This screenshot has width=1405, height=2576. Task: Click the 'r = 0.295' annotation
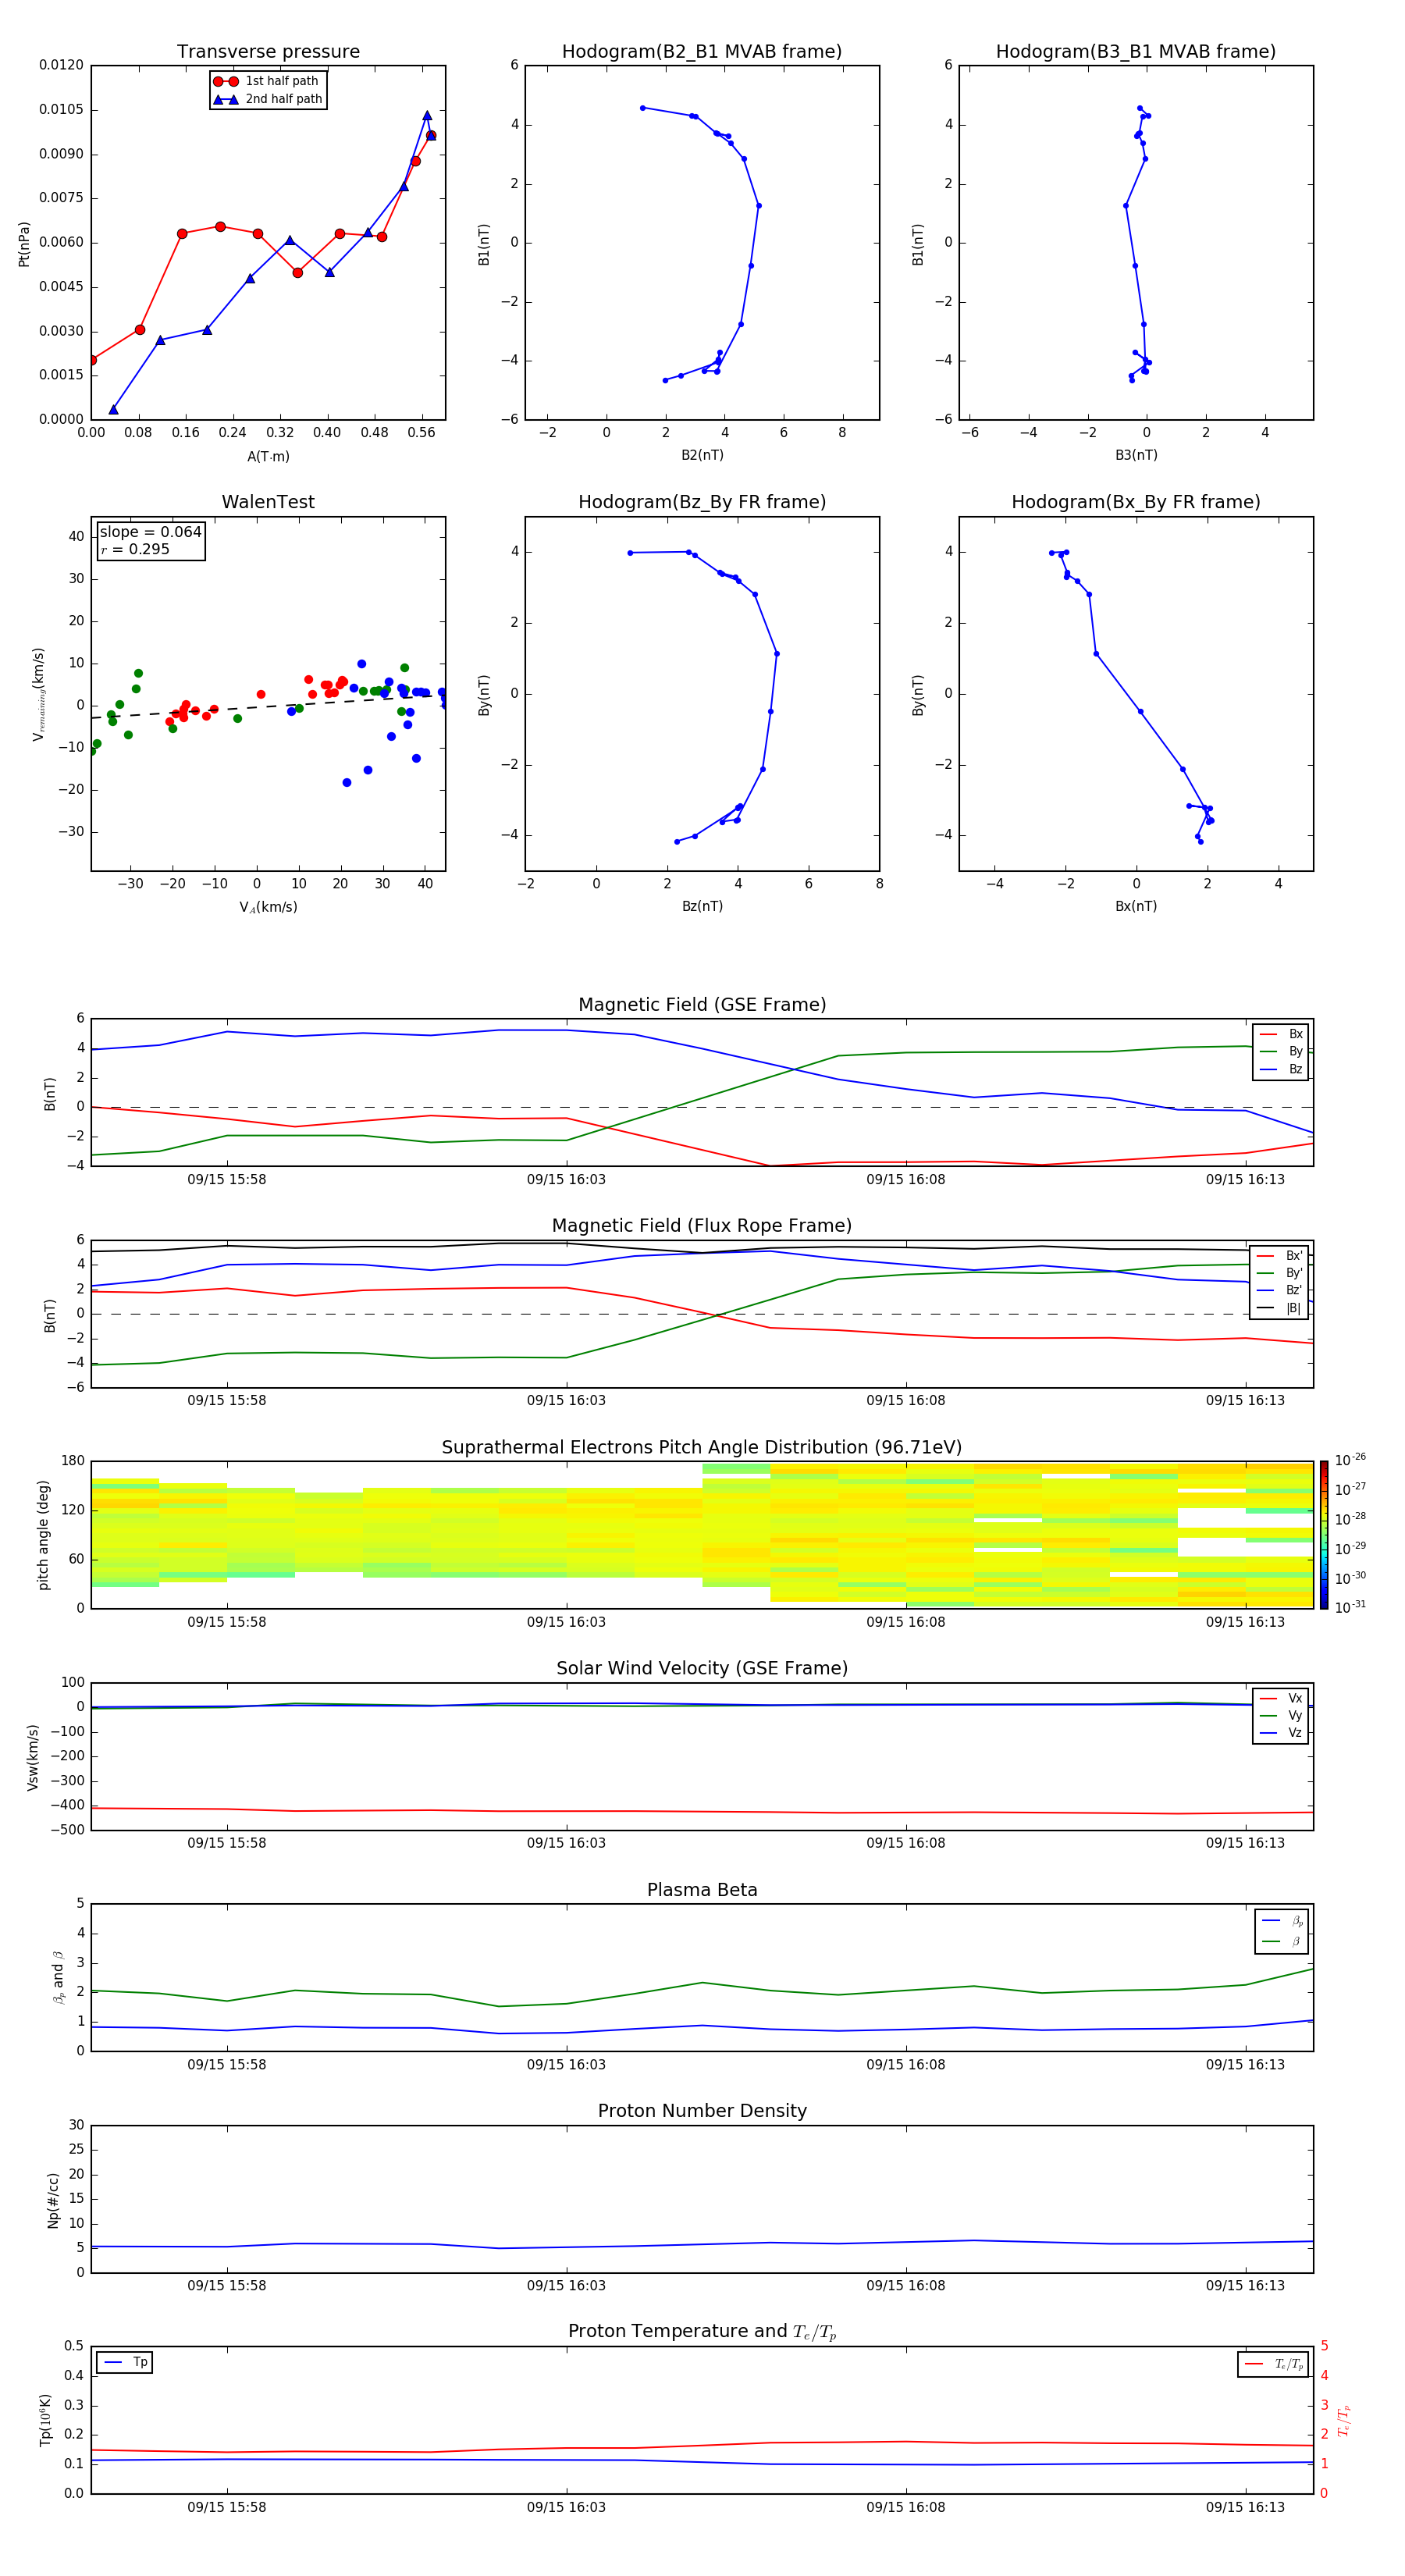[x=135, y=549]
